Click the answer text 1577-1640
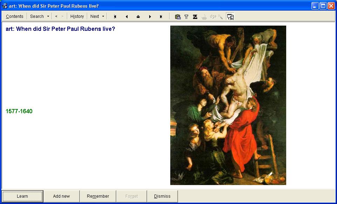The width and height of the screenshot is (337, 204). point(19,111)
